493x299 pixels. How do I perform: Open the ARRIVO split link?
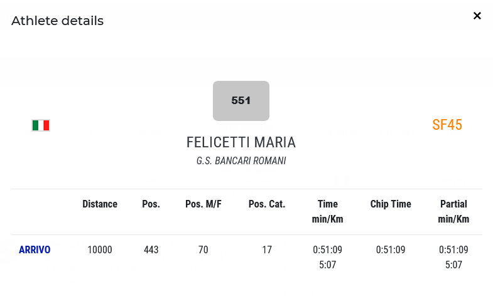[35, 250]
